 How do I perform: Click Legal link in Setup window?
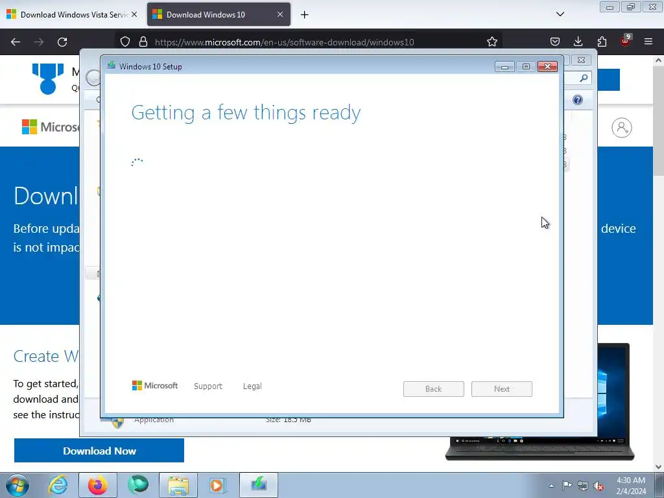(252, 386)
